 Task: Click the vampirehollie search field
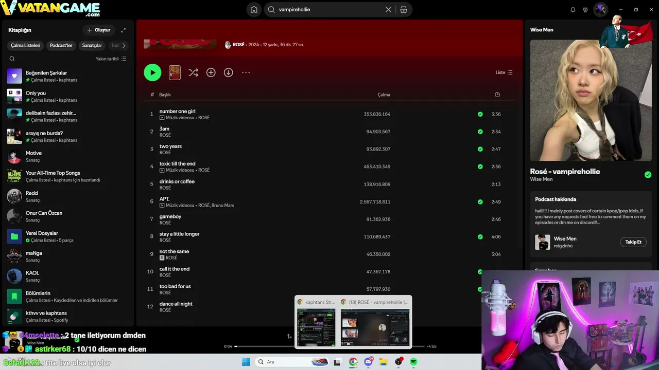pyautogui.click(x=330, y=9)
